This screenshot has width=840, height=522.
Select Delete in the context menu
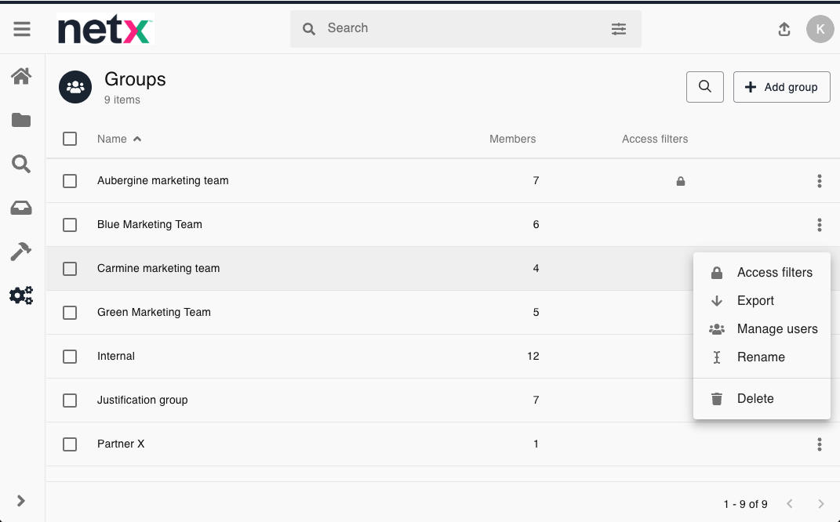tap(755, 398)
